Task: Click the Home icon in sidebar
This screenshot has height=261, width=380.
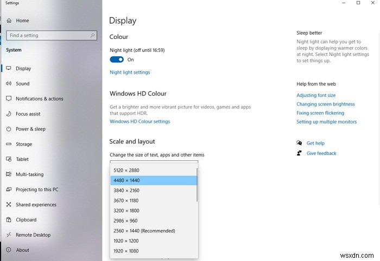Action: click(9, 21)
